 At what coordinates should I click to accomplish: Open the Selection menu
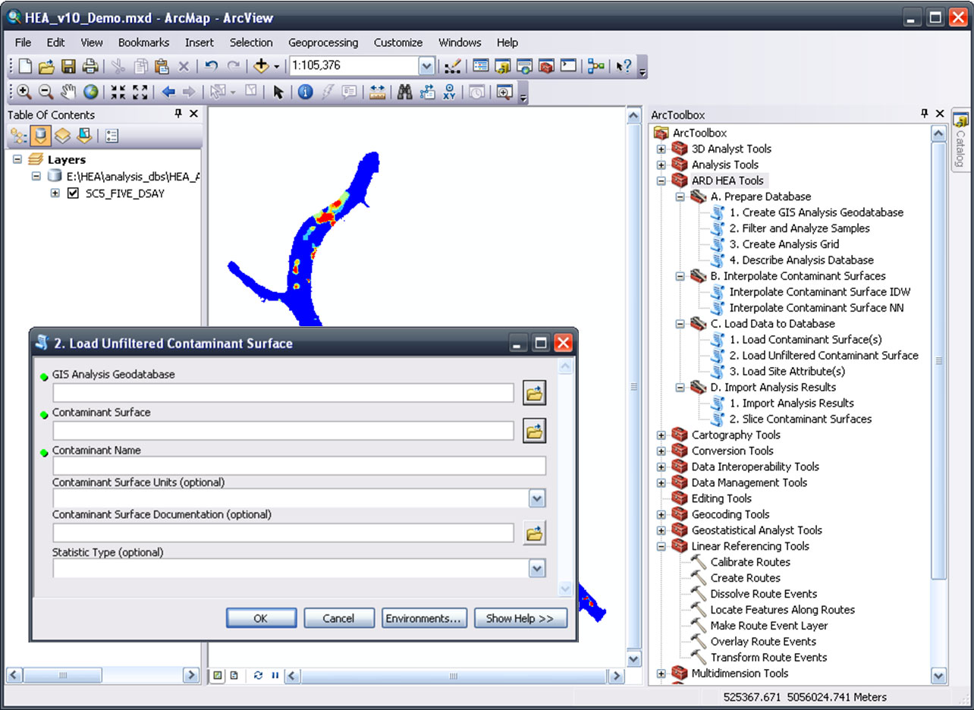tap(251, 42)
